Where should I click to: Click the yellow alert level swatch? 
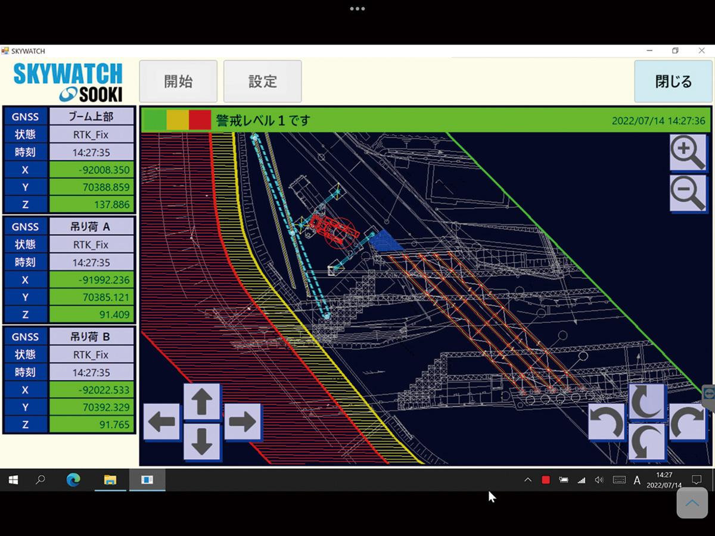click(178, 120)
